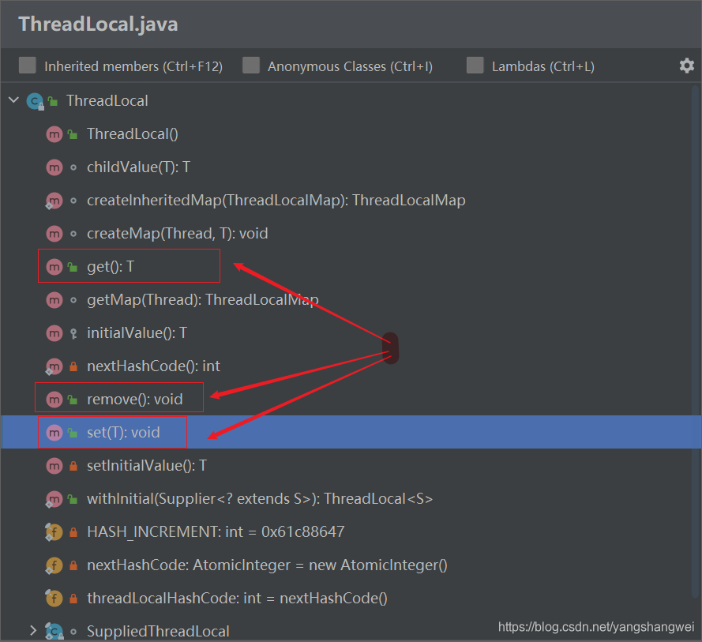Click the ThreadLocal class icon
The height and width of the screenshot is (642, 702).
[34, 100]
